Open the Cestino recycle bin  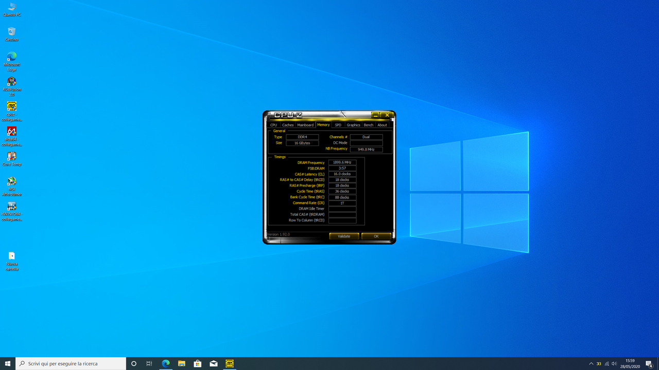[x=11, y=32]
